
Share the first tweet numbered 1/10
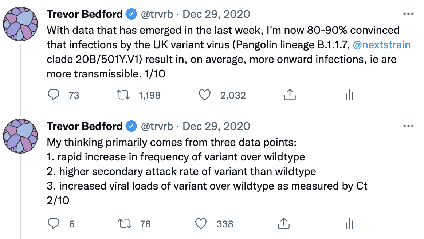point(289,95)
